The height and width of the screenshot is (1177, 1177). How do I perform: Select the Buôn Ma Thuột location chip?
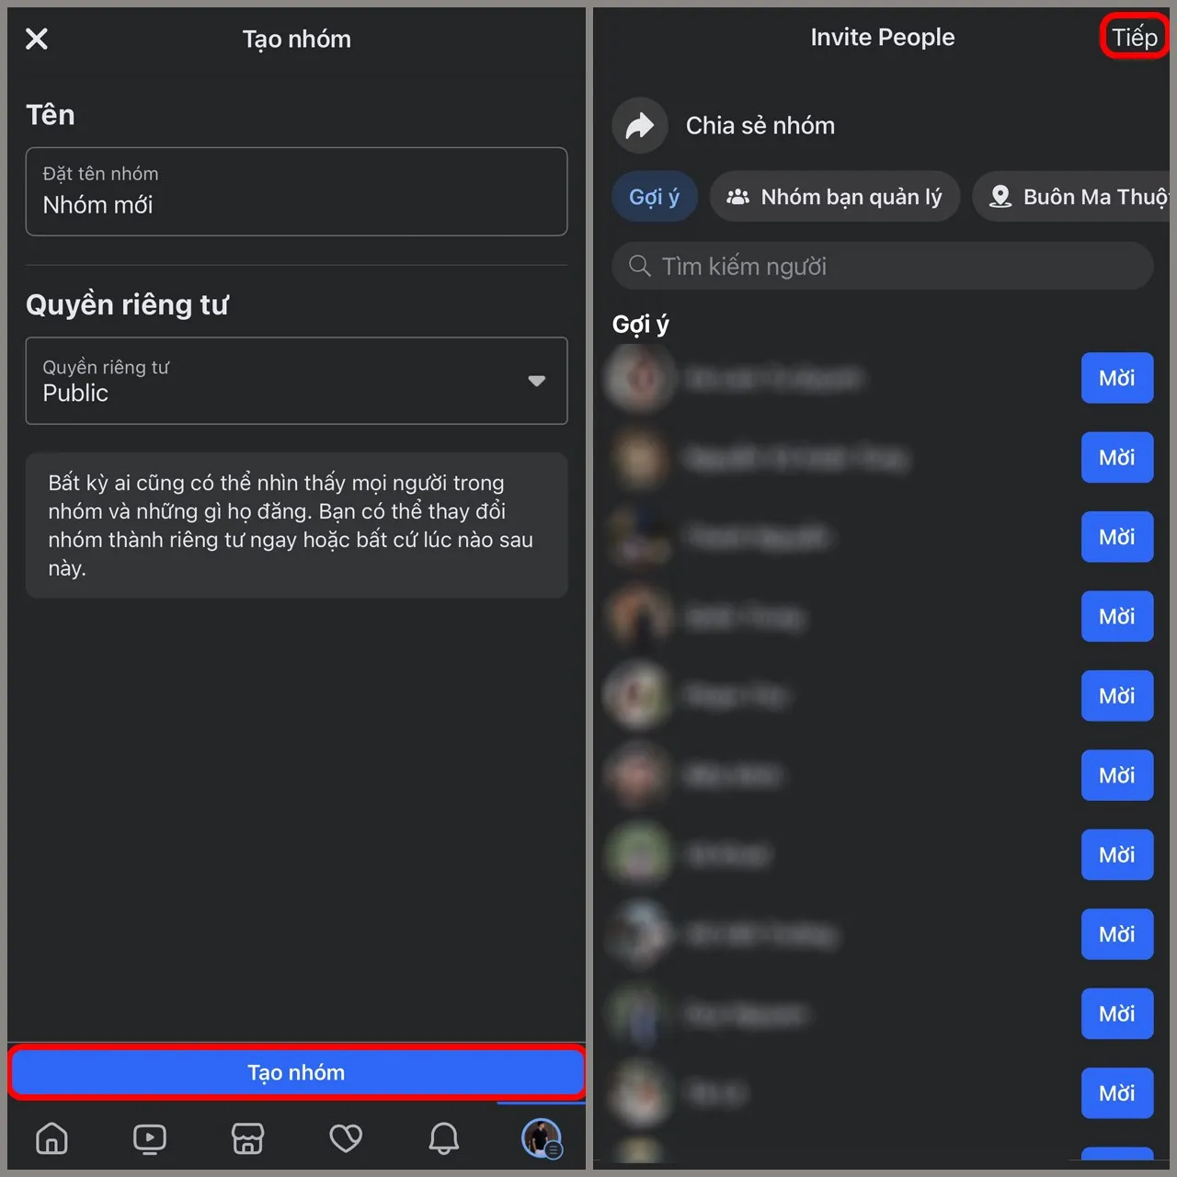[x=1072, y=197]
